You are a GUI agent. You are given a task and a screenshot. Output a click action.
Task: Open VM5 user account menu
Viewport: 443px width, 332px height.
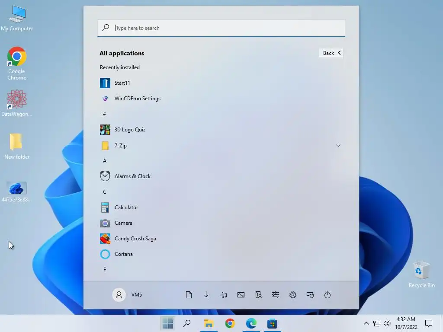[x=127, y=295]
